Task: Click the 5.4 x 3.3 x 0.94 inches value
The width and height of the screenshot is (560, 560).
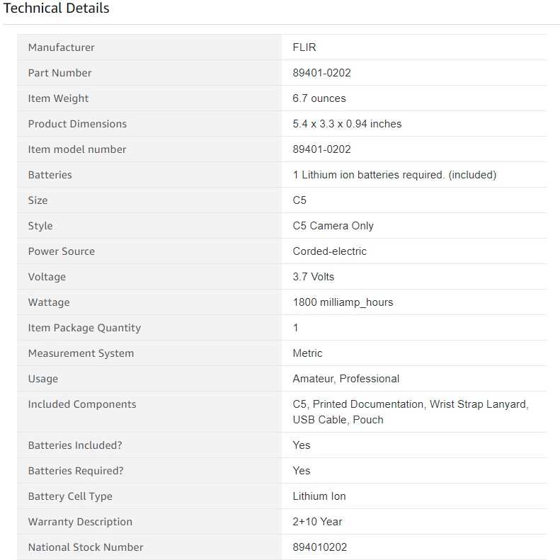Action: 347,124
